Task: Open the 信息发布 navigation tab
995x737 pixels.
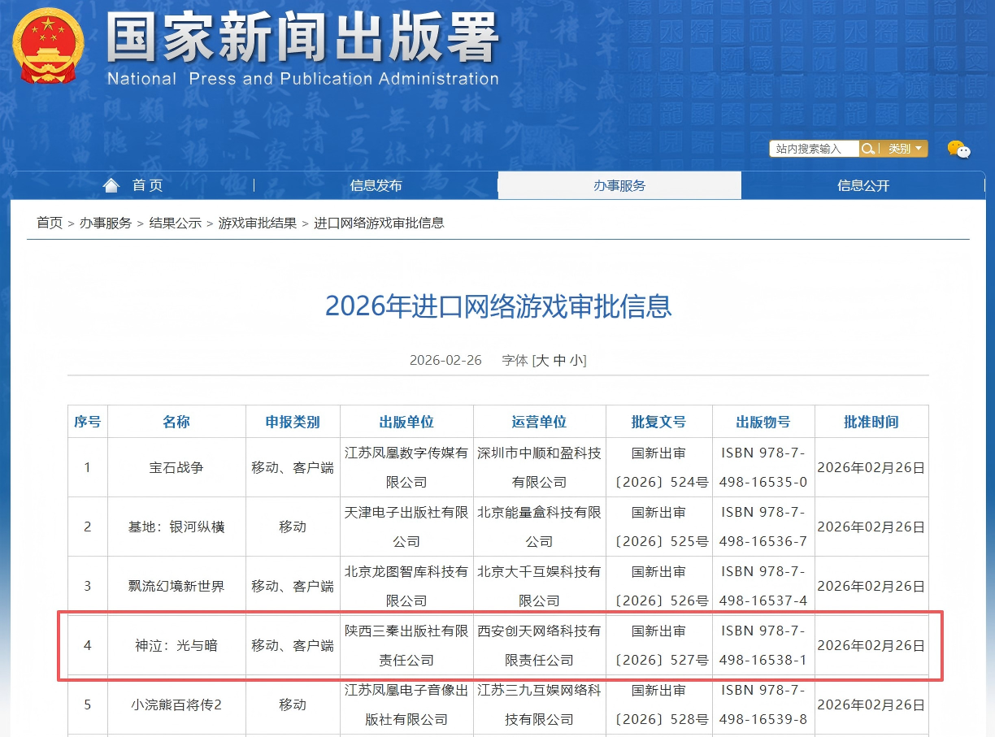Action: coord(376,185)
